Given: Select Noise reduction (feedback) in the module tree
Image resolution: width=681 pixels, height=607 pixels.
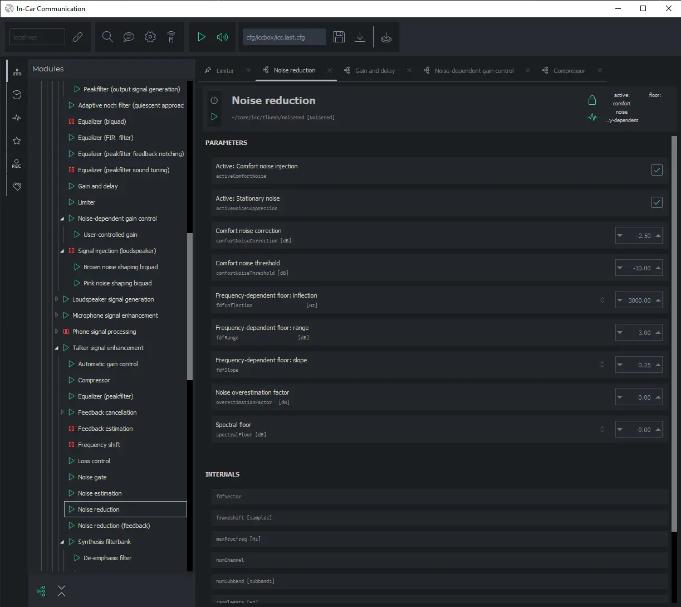Looking at the screenshot, I should coord(114,526).
